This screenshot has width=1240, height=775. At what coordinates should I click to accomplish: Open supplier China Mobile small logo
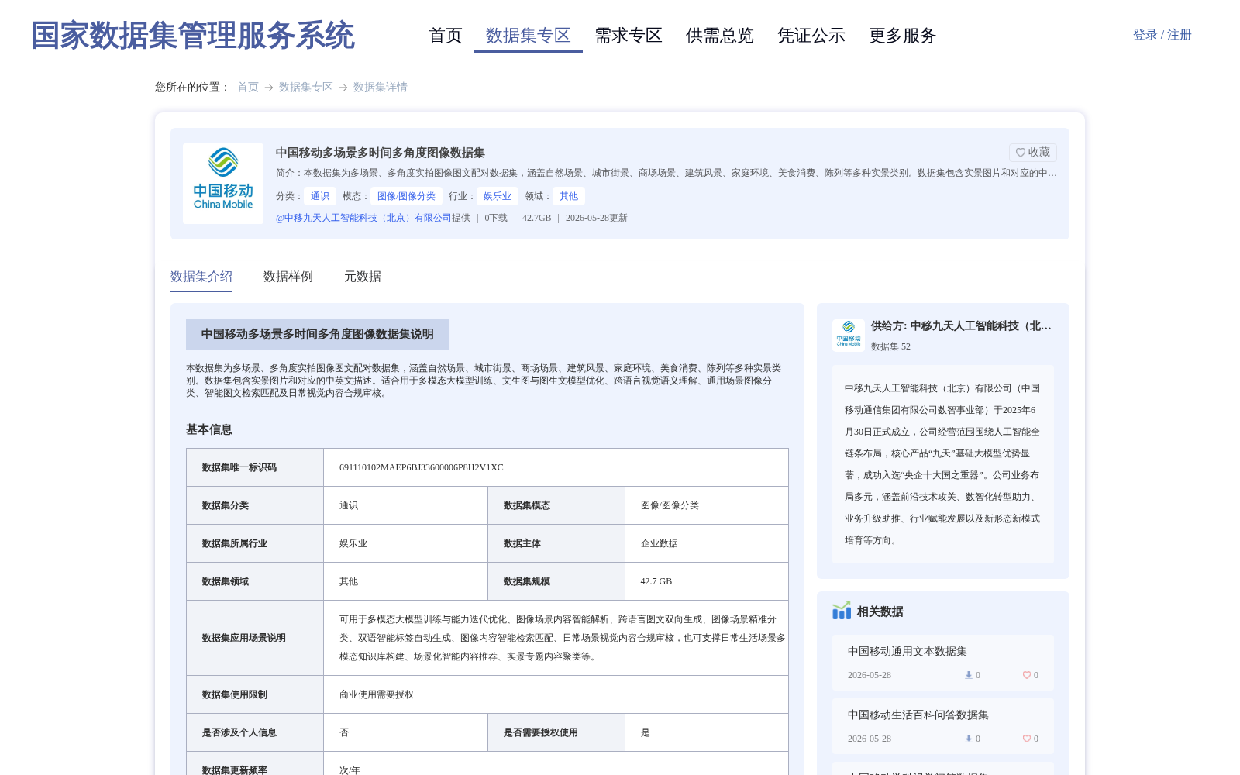coord(849,336)
